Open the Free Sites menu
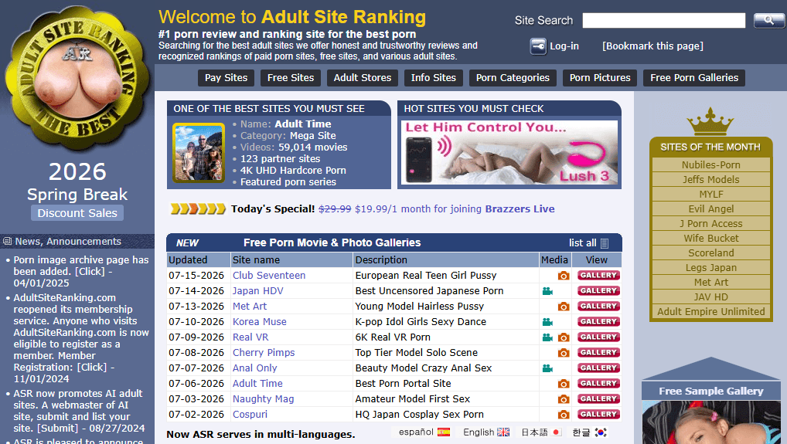 point(291,78)
